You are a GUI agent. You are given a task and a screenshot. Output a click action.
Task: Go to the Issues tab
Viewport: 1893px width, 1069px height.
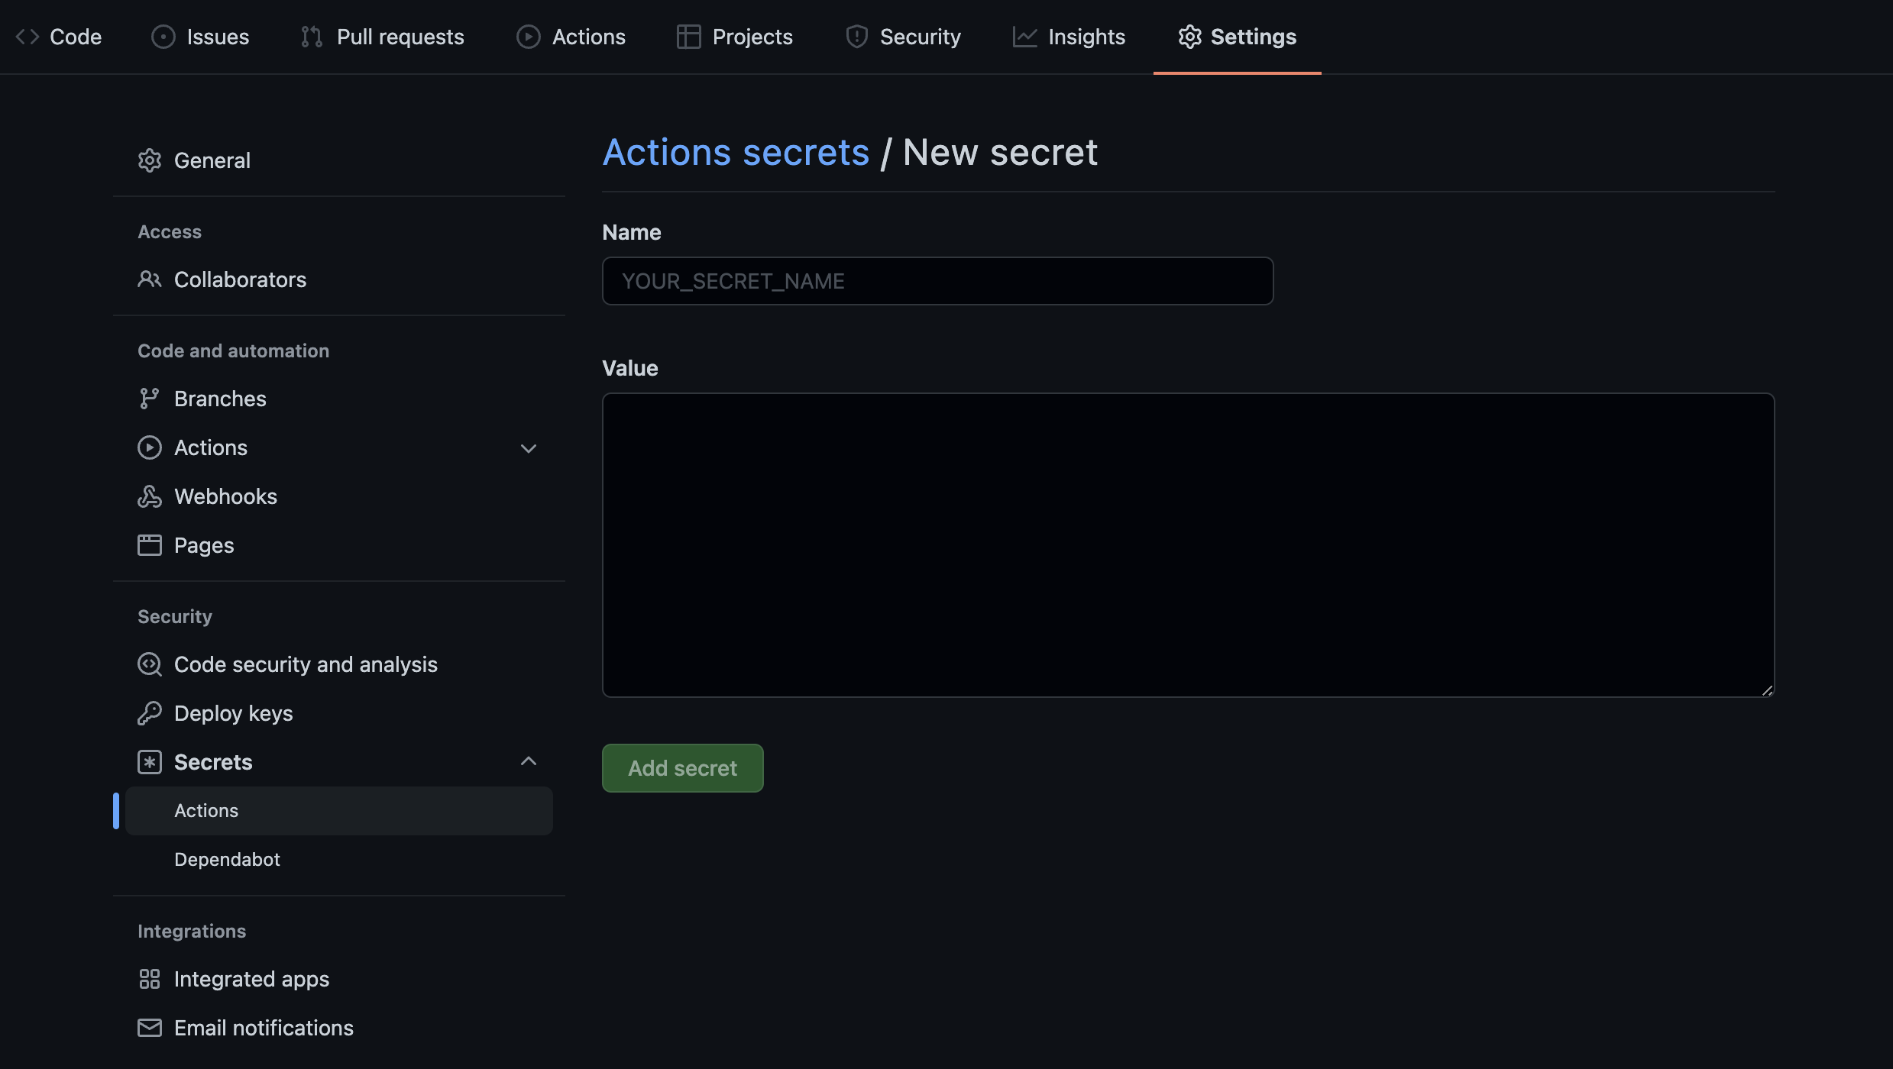click(200, 37)
